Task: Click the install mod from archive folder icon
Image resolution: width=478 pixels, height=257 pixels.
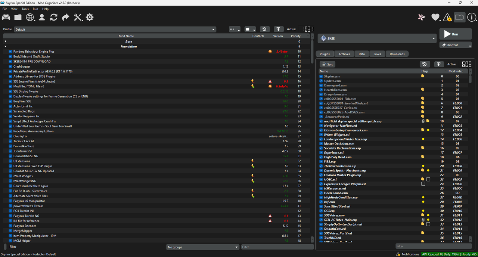Action: 18,17
